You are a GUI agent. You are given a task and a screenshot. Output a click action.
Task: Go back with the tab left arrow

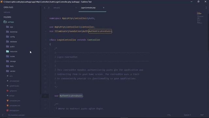[x=45, y=8]
